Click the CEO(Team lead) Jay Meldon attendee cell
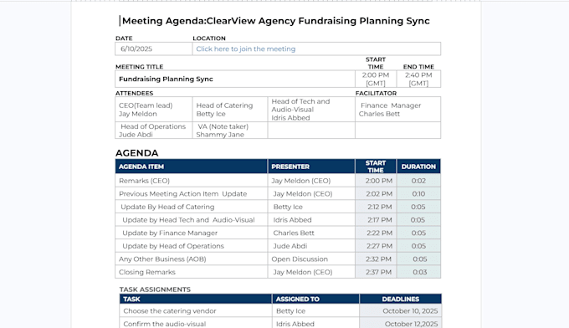569x328 pixels. tap(153, 110)
